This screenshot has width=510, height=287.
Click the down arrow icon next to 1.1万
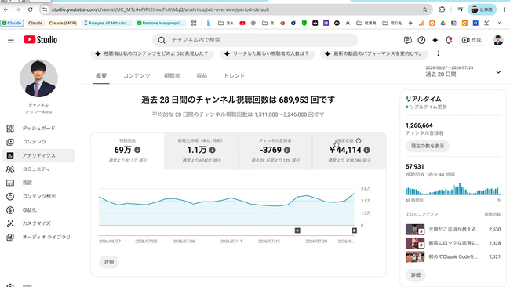coord(213,150)
